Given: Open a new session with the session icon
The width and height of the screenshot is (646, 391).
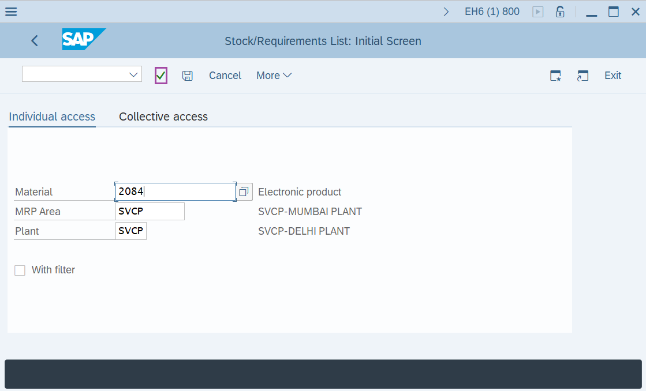Looking at the screenshot, I should (x=582, y=75).
